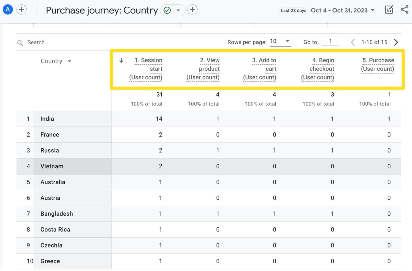
Task: Sort by 3. Add to cart column header
Action: (260, 69)
